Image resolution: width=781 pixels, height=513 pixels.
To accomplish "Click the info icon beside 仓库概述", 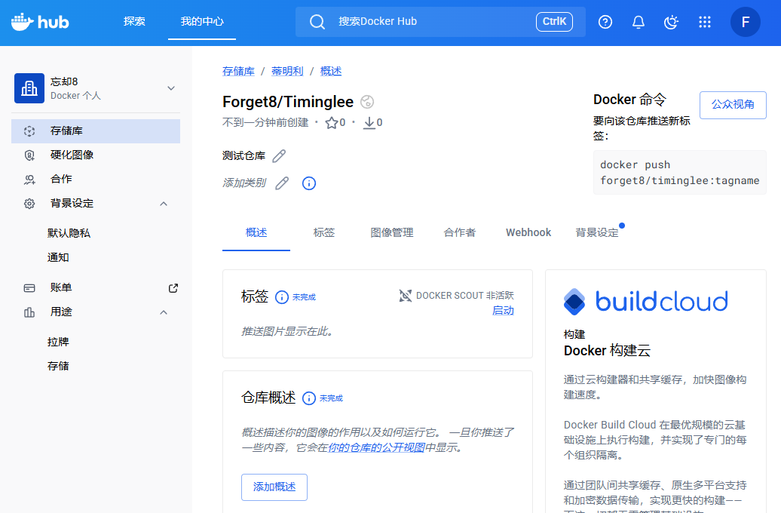I will tap(309, 398).
